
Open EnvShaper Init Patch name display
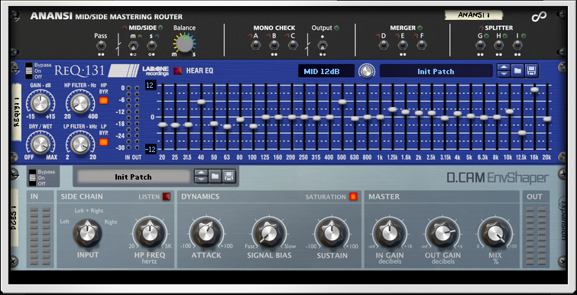133,177
